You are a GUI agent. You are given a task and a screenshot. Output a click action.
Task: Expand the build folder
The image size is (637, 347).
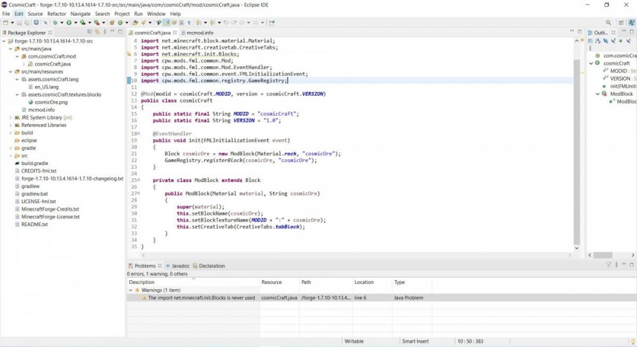pos(11,133)
